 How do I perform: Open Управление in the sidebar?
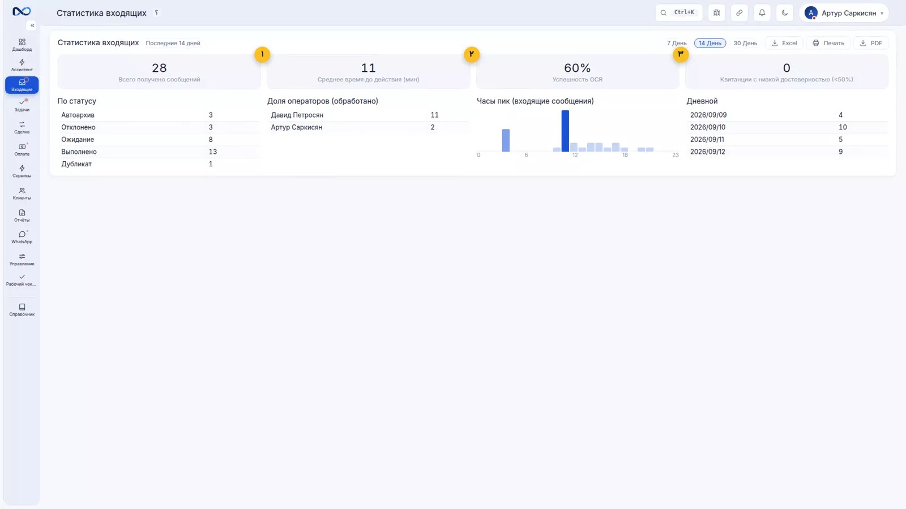(x=22, y=259)
